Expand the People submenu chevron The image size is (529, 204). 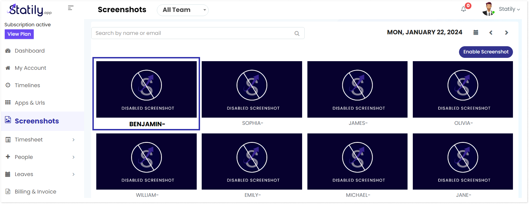tap(74, 157)
